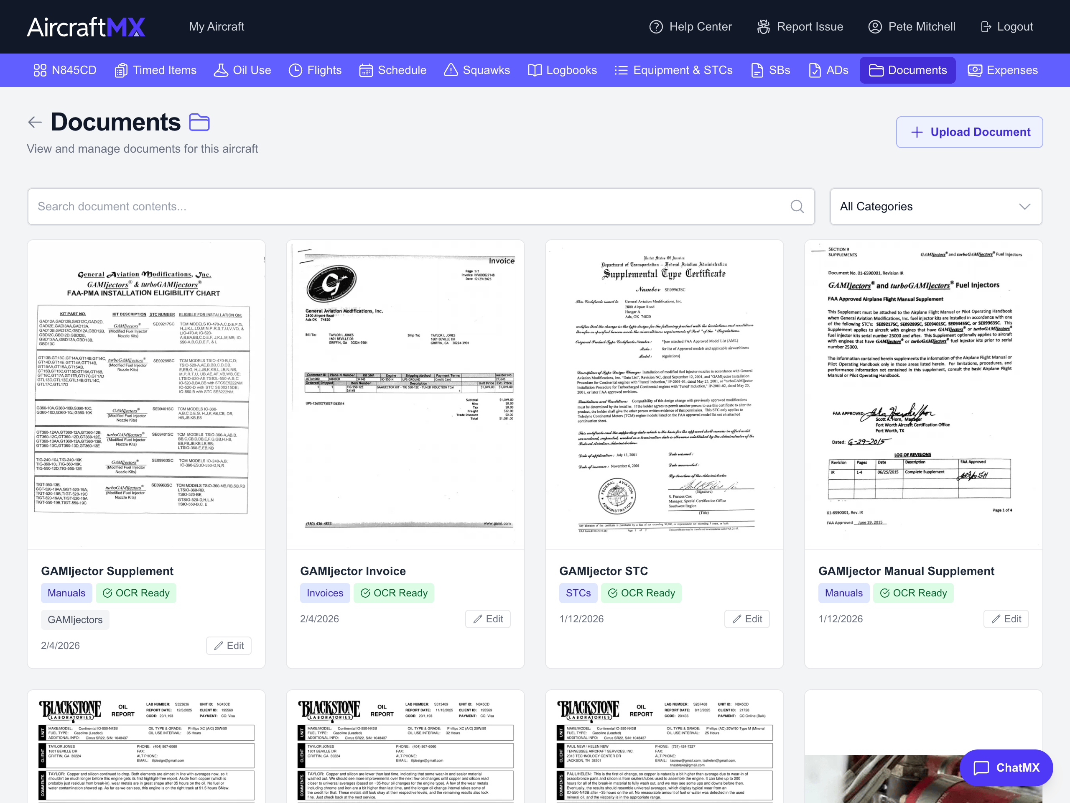Click OCR Ready badge on GAMIjector Manual Supplement
The image size is (1070, 803).
tap(913, 593)
